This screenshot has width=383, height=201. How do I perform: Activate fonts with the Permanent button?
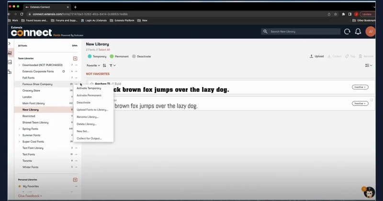pyautogui.click(x=119, y=56)
